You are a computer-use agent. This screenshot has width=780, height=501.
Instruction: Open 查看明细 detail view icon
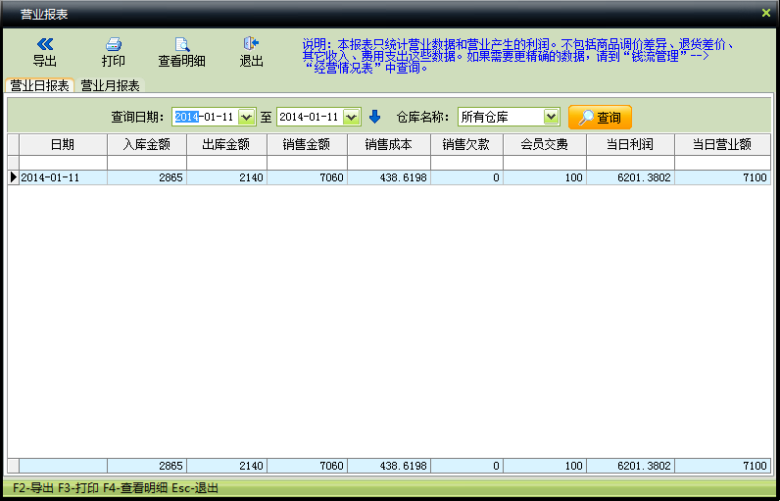coord(182,44)
